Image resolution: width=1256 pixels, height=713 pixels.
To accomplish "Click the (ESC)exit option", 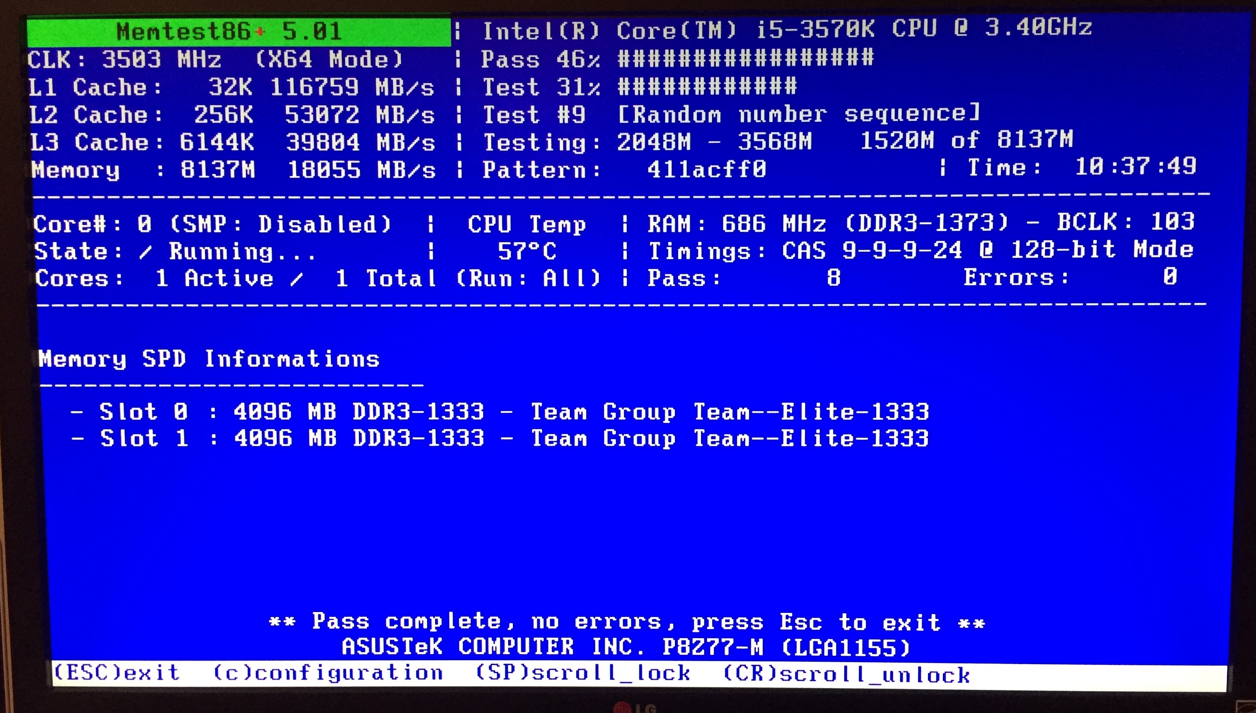I will [117, 673].
